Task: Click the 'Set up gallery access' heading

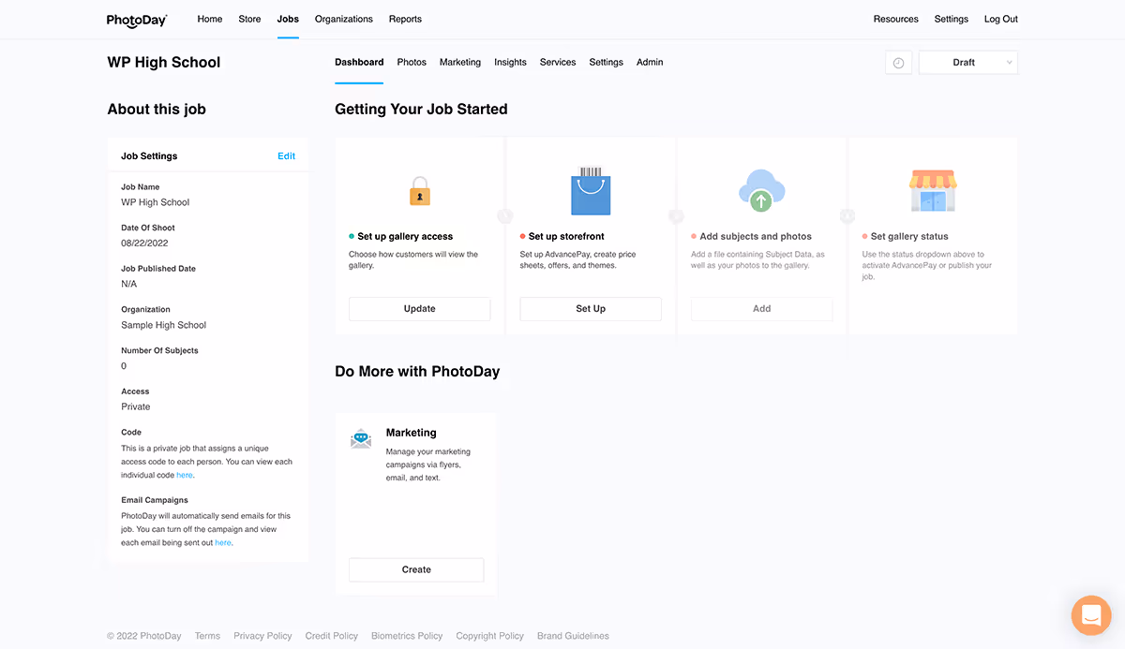Action: point(405,237)
